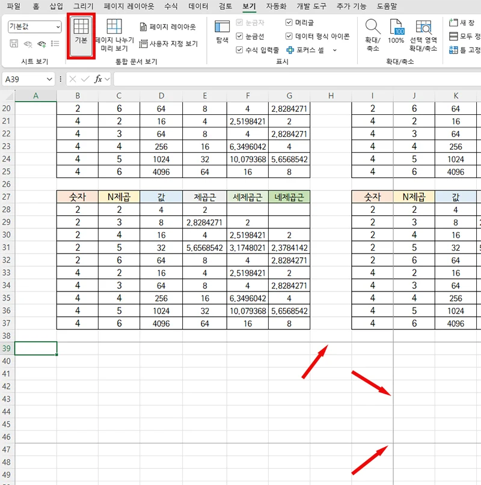Select row 45 header
The width and height of the screenshot is (481, 485).
(x=7, y=424)
